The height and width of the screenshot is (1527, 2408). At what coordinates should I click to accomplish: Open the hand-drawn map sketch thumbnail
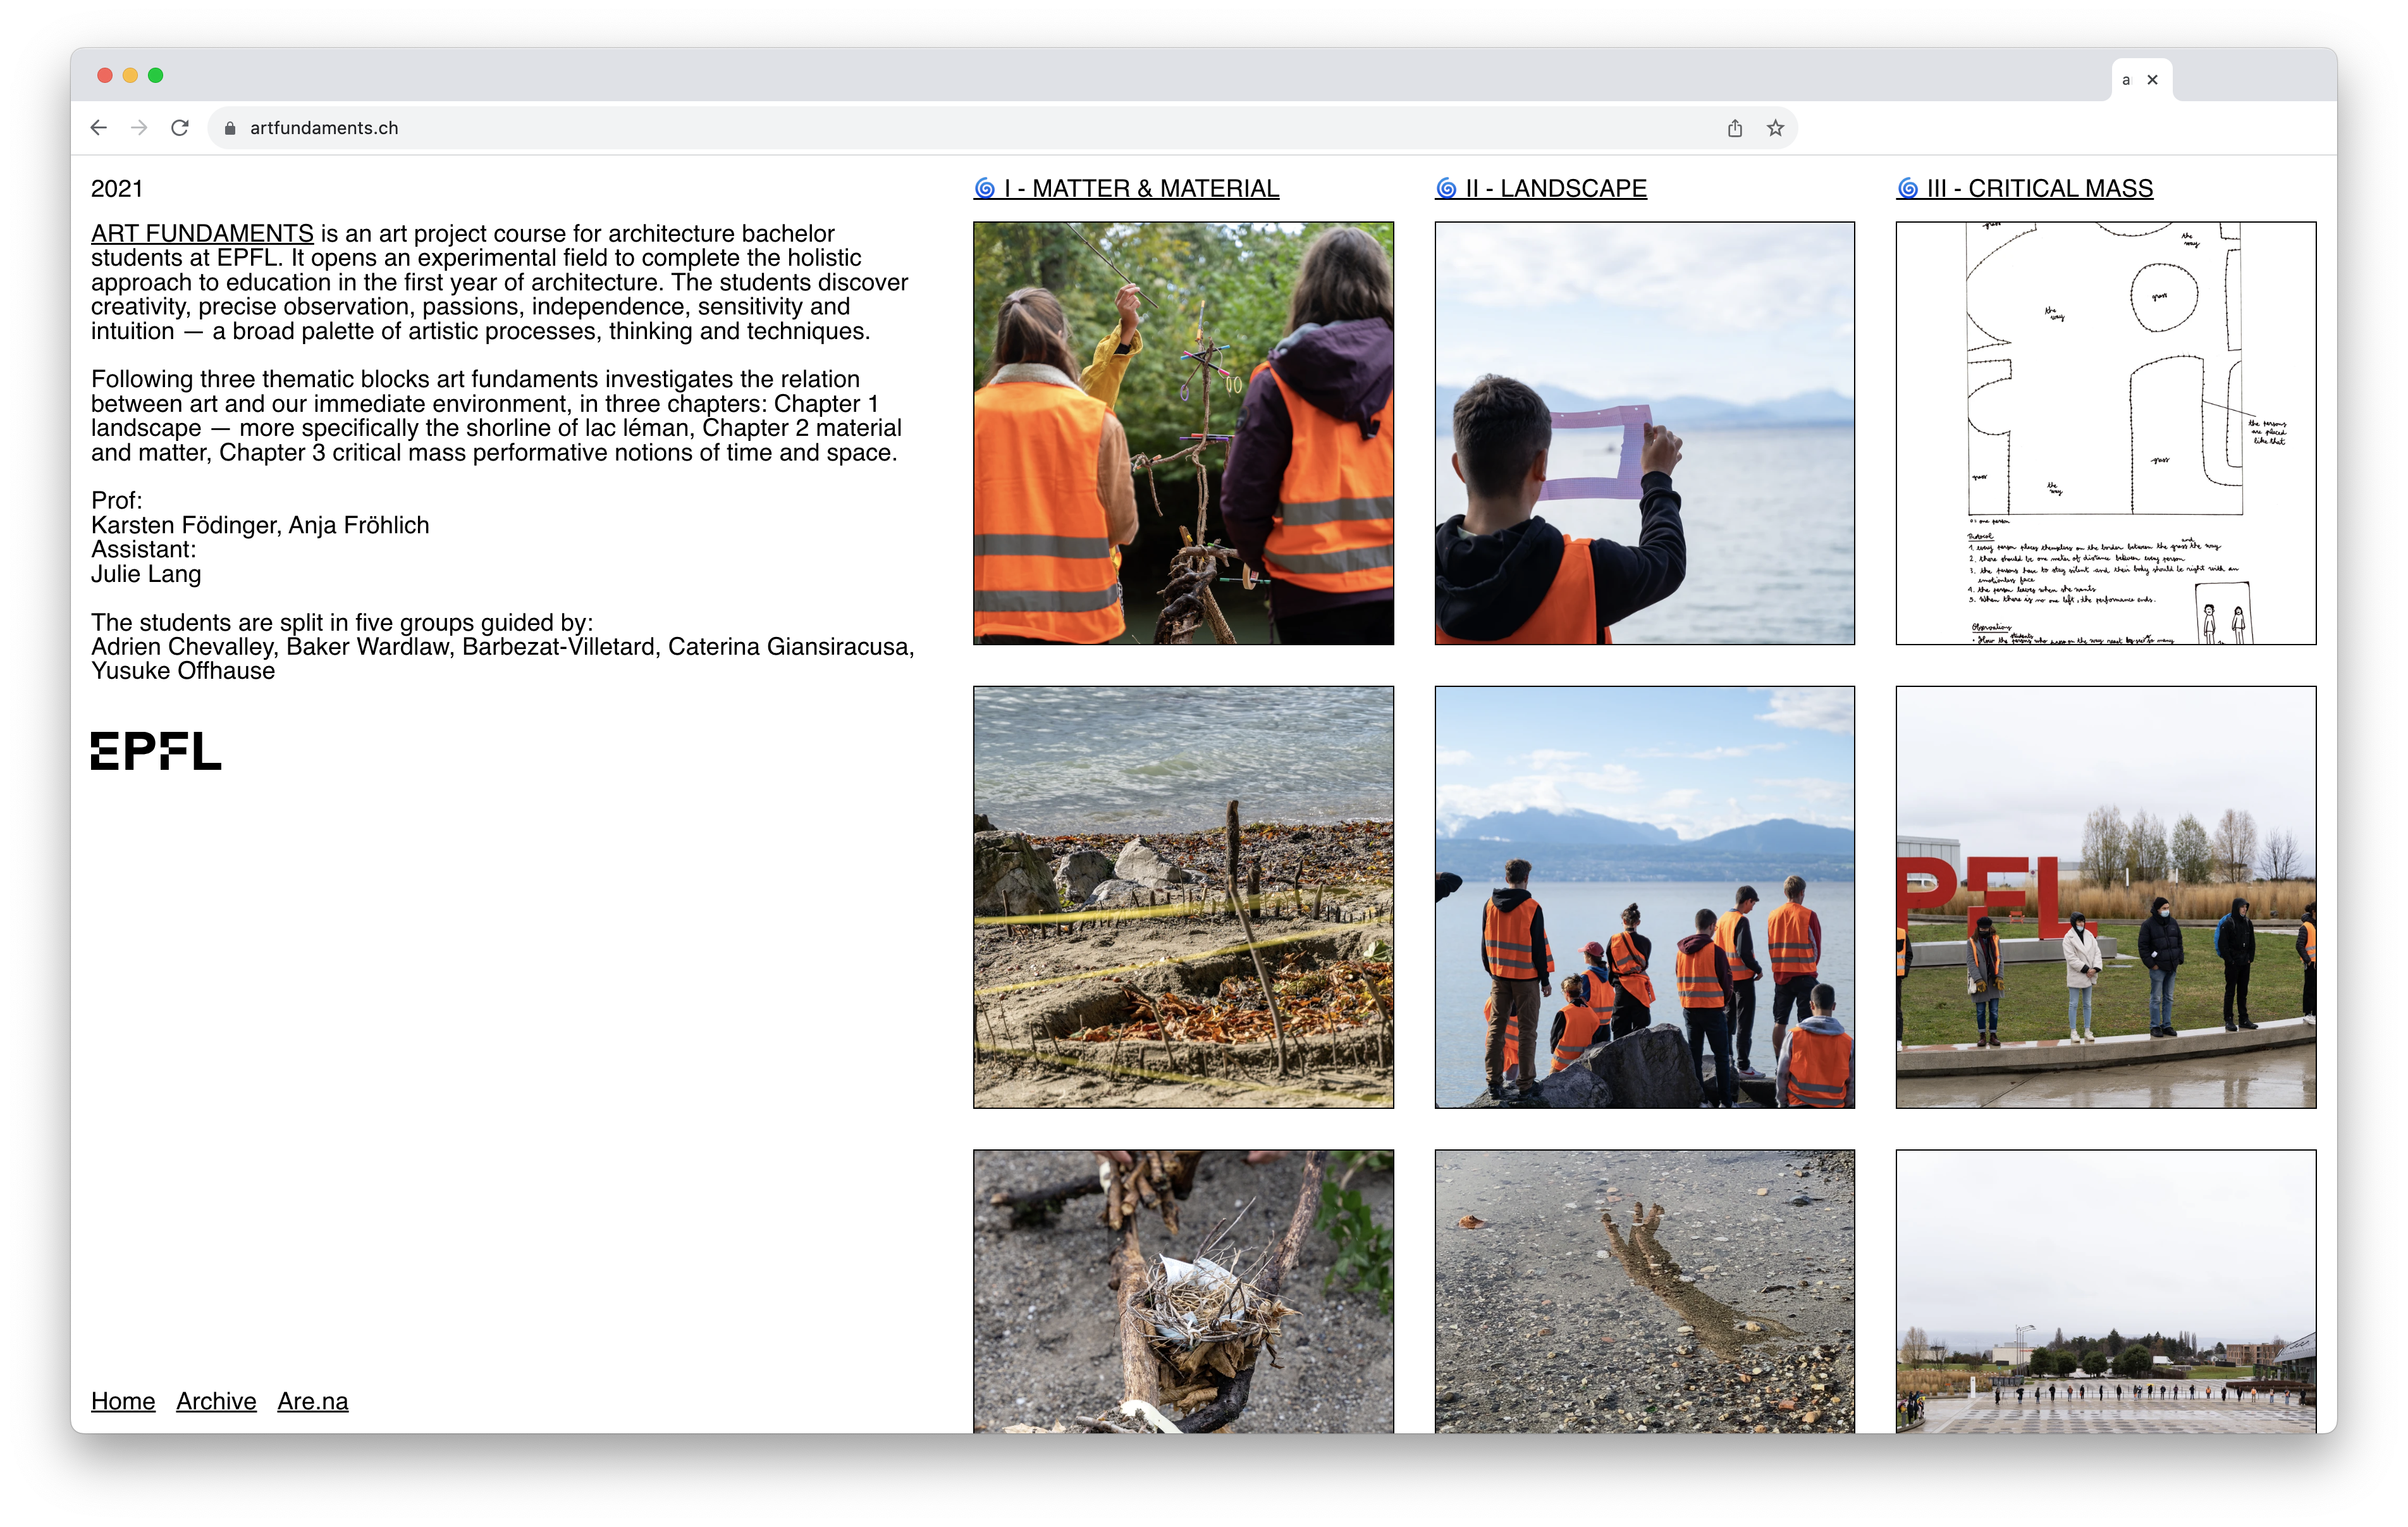tap(2105, 433)
